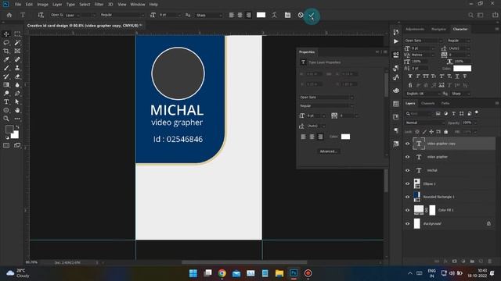This screenshot has height=281, width=501.
Task: Select the Clone Stamp tool
Action: [x=17, y=68]
